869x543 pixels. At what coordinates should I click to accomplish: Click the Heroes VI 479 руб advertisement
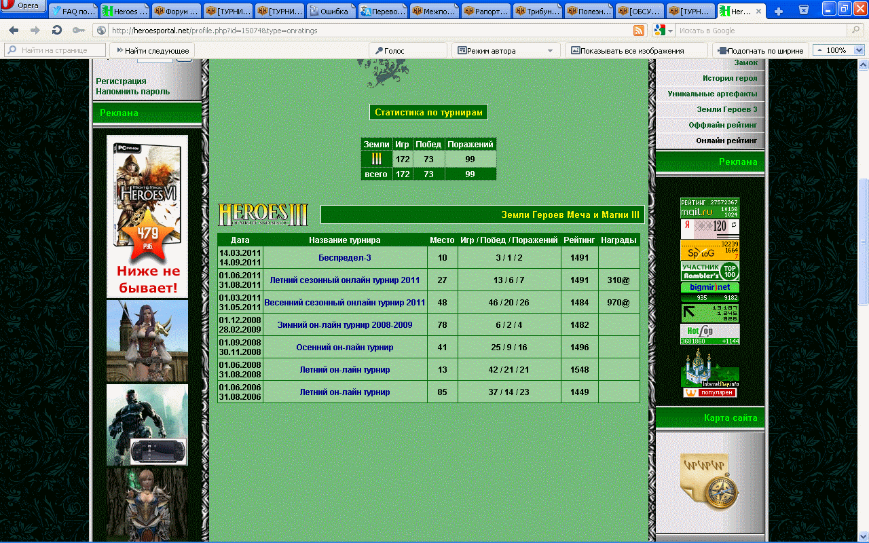point(147,217)
